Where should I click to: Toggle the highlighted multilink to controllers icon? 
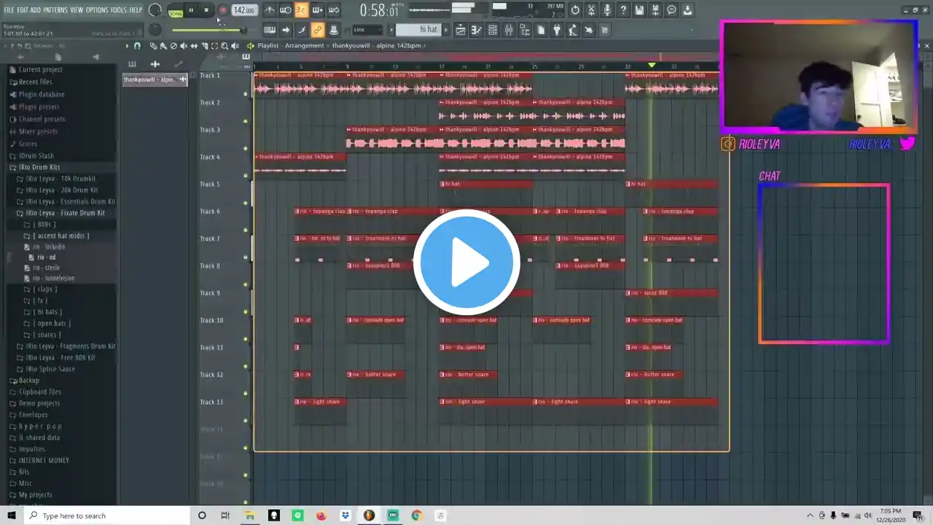tap(318, 30)
